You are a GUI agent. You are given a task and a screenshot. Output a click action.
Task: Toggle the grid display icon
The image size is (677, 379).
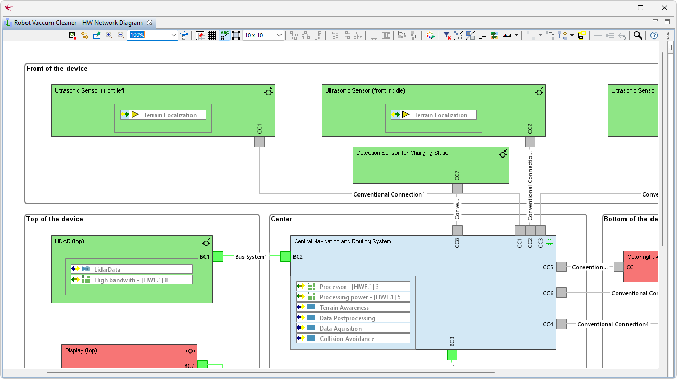(x=212, y=35)
